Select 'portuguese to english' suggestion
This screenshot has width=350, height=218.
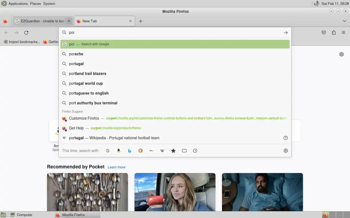point(175,93)
